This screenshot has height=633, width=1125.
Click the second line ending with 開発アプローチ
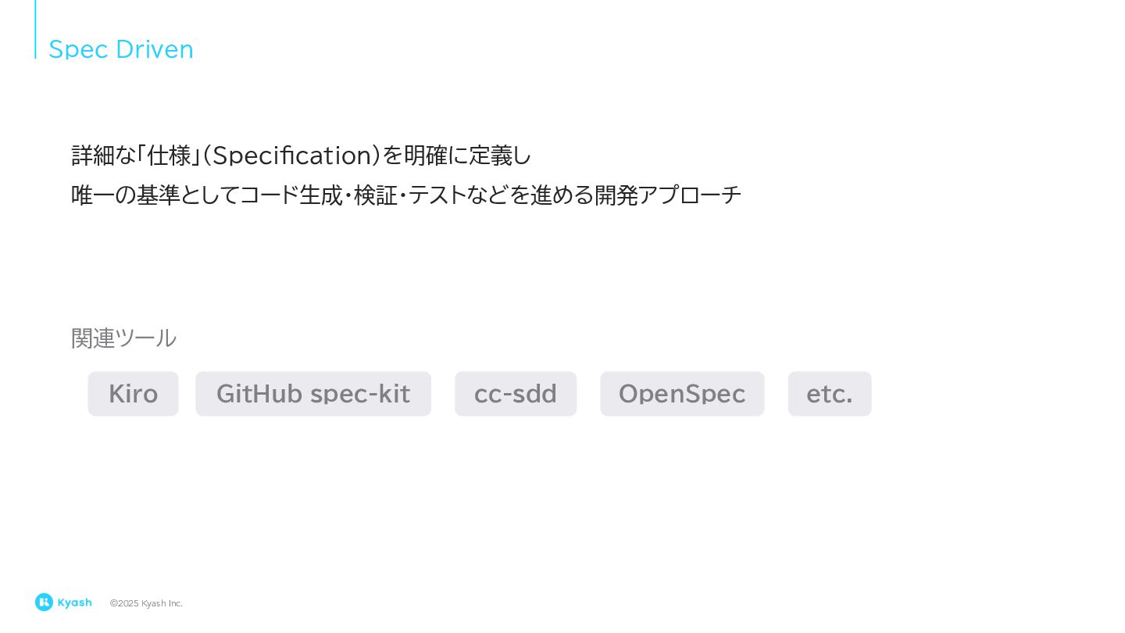[406, 195]
